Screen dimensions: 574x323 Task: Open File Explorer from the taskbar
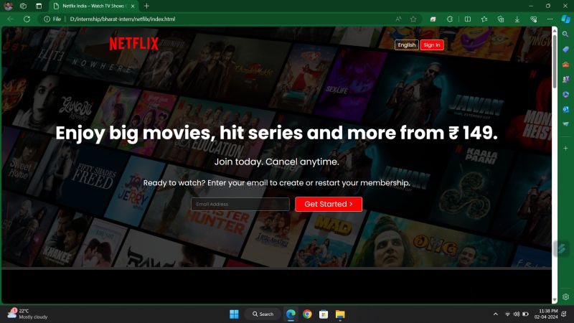[x=340, y=314]
